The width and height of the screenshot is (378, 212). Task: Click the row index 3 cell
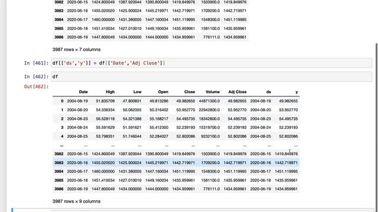click(x=62, y=127)
